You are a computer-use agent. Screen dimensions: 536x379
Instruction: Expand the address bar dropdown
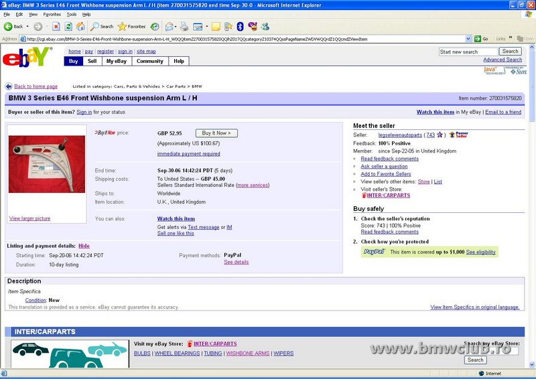click(x=468, y=39)
